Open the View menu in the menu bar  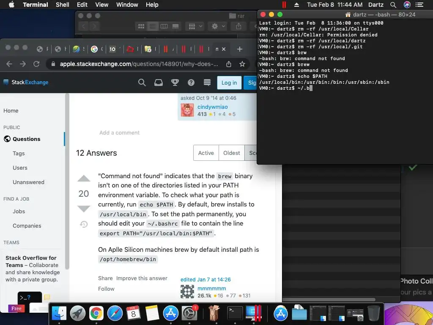point(101,5)
